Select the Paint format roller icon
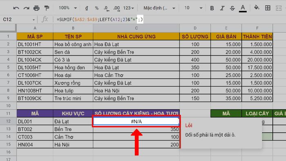286x161 pixels. [47, 8]
